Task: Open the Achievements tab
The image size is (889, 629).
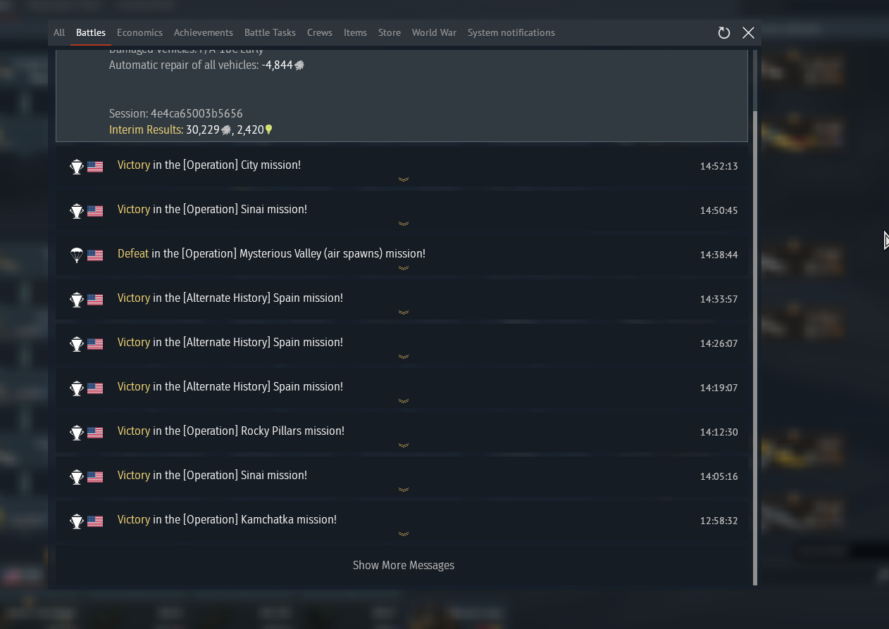Action: [x=204, y=32]
